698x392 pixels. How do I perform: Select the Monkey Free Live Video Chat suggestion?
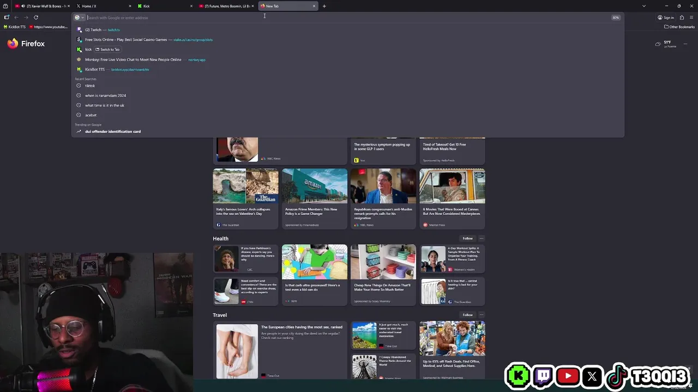coord(348,59)
